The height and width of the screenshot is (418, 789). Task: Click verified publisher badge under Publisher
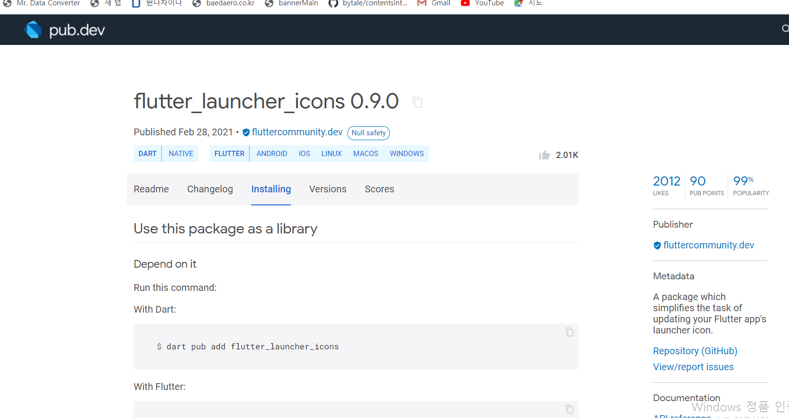point(657,245)
